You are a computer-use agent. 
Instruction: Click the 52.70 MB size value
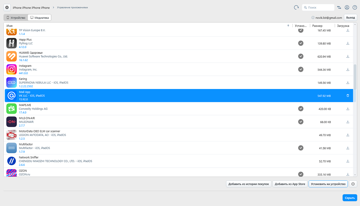tap(325, 161)
